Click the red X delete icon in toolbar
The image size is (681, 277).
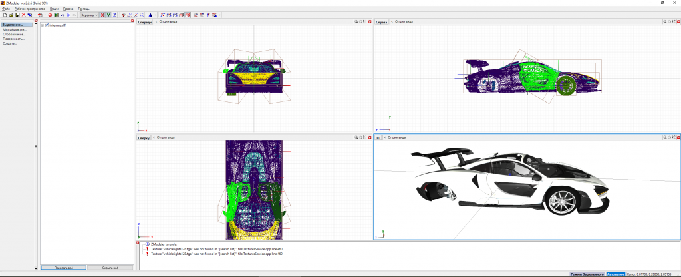[x=23, y=15]
